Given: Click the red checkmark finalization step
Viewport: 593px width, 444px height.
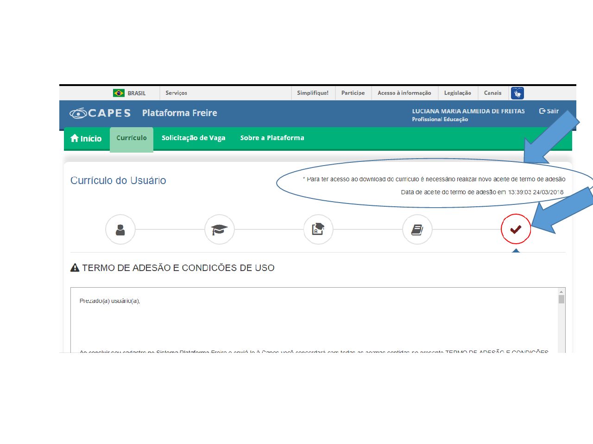Looking at the screenshot, I should pyautogui.click(x=516, y=229).
